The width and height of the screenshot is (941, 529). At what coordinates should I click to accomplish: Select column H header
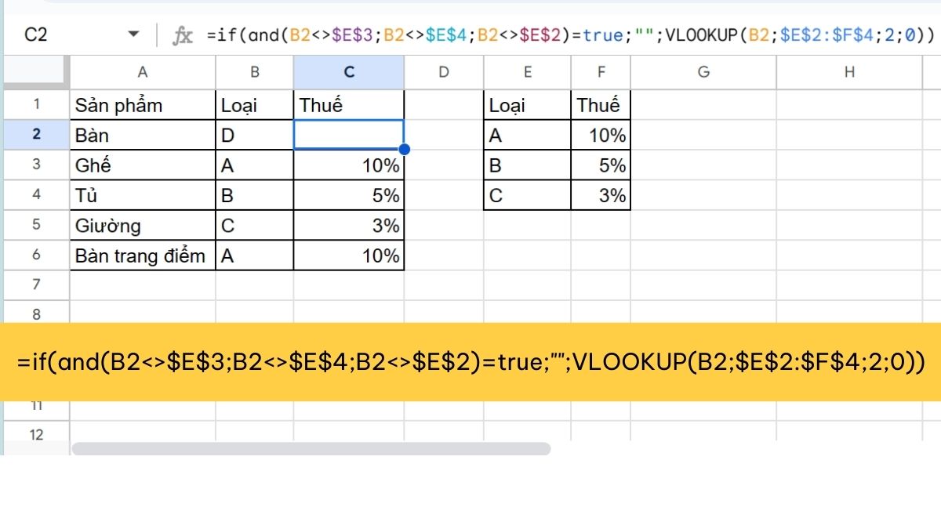pos(850,72)
